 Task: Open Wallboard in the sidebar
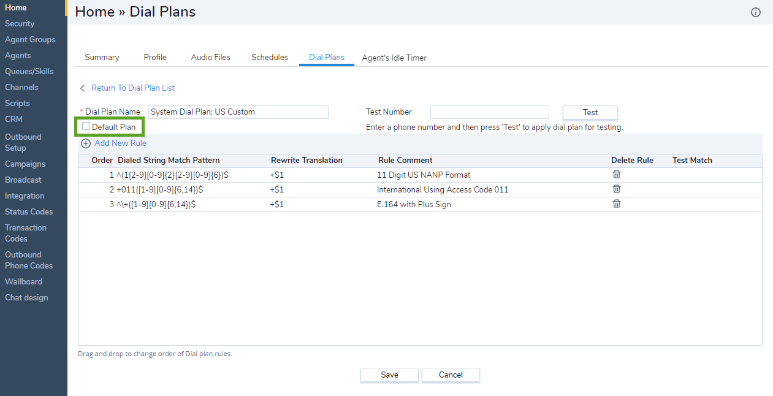coord(24,282)
